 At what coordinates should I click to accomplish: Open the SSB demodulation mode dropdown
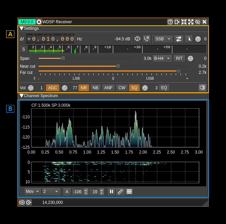click(163, 39)
